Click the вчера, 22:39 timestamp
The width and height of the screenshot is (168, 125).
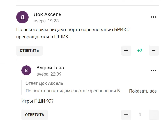(49, 74)
